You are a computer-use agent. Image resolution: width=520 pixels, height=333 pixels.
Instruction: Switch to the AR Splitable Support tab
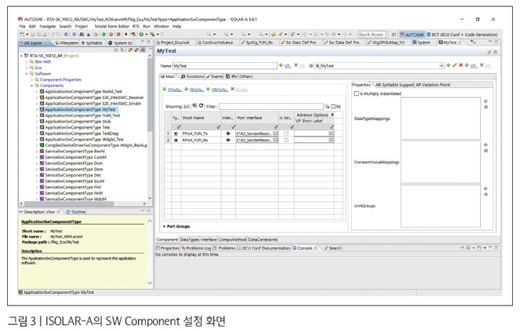[394, 85]
